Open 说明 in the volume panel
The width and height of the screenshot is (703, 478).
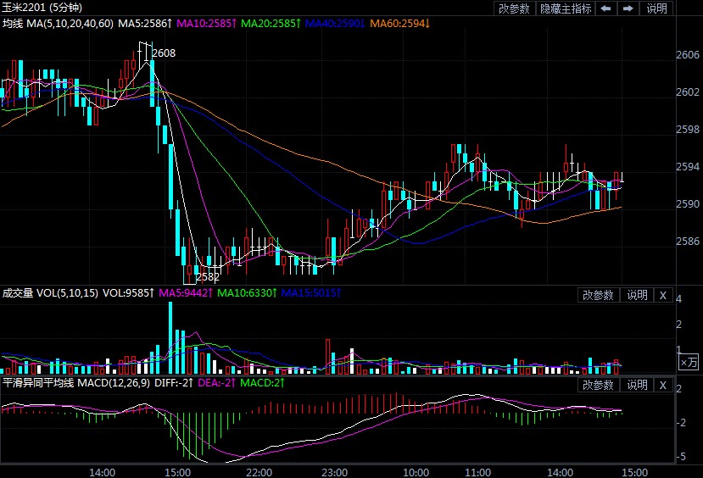pyautogui.click(x=637, y=295)
